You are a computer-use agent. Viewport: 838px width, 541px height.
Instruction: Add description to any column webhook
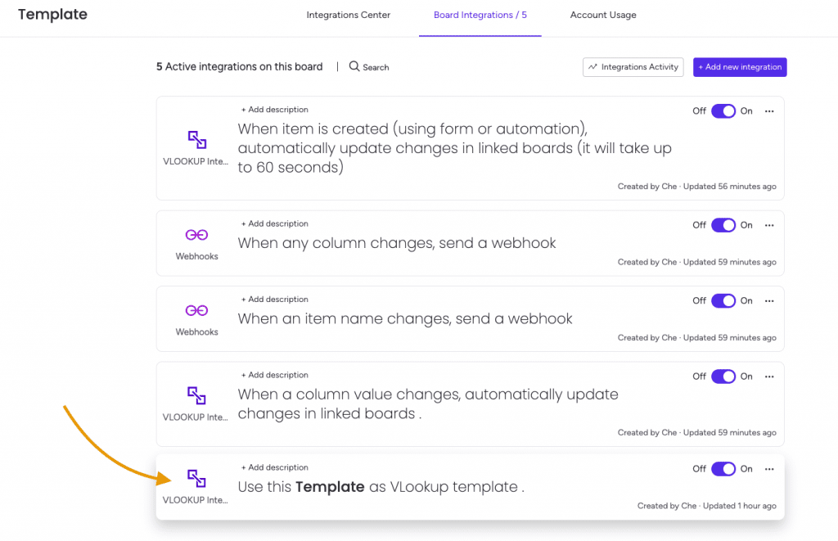(x=275, y=223)
